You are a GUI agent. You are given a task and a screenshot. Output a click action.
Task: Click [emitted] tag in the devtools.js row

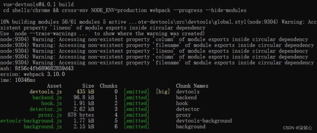click(136, 92)
